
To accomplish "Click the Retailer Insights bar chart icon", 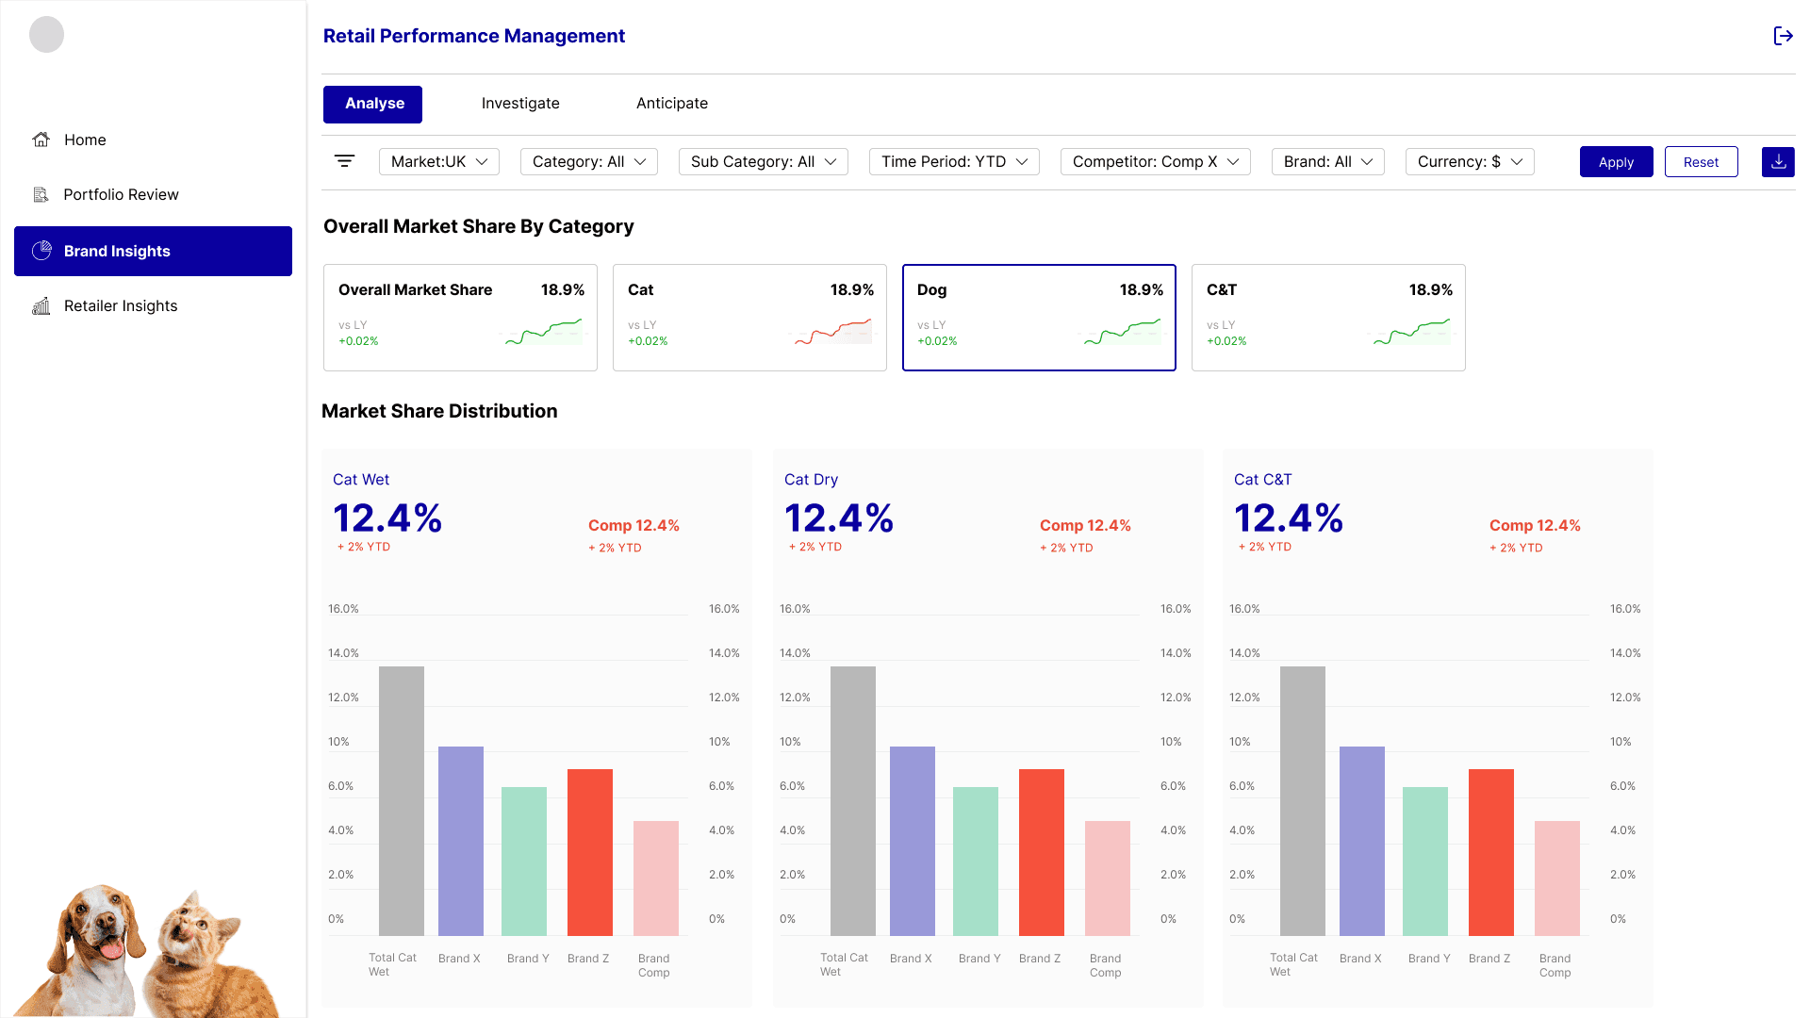I will [41, 305].
